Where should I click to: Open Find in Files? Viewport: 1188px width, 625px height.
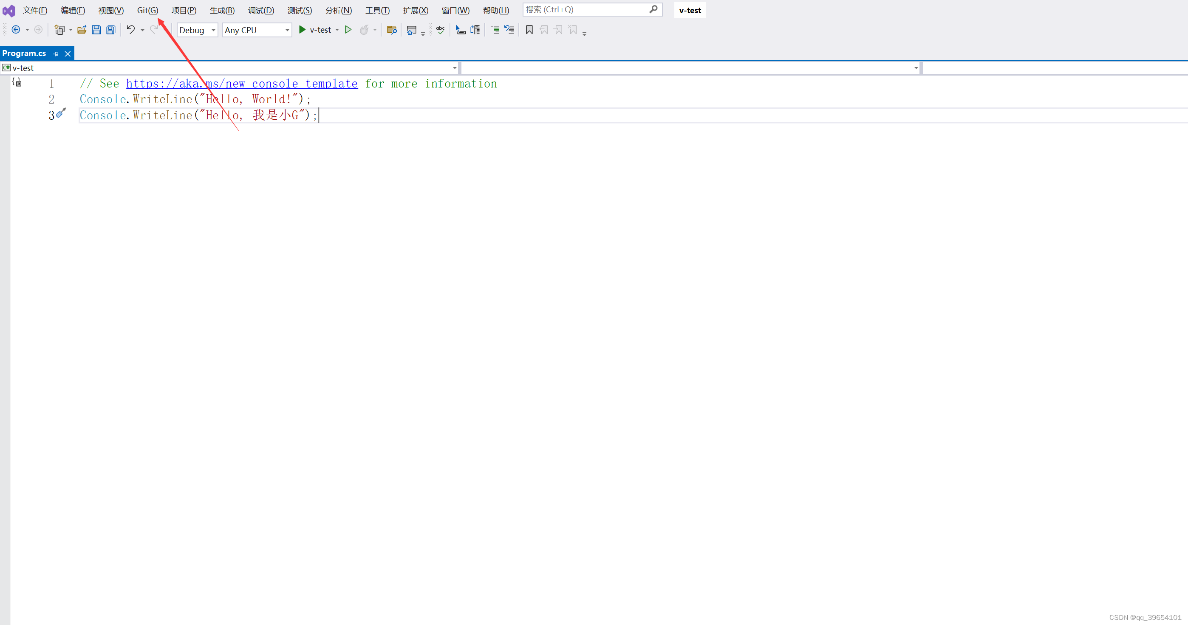392,29
